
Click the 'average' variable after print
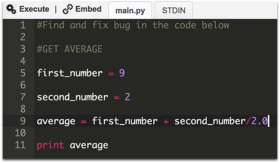click(89, 145)
